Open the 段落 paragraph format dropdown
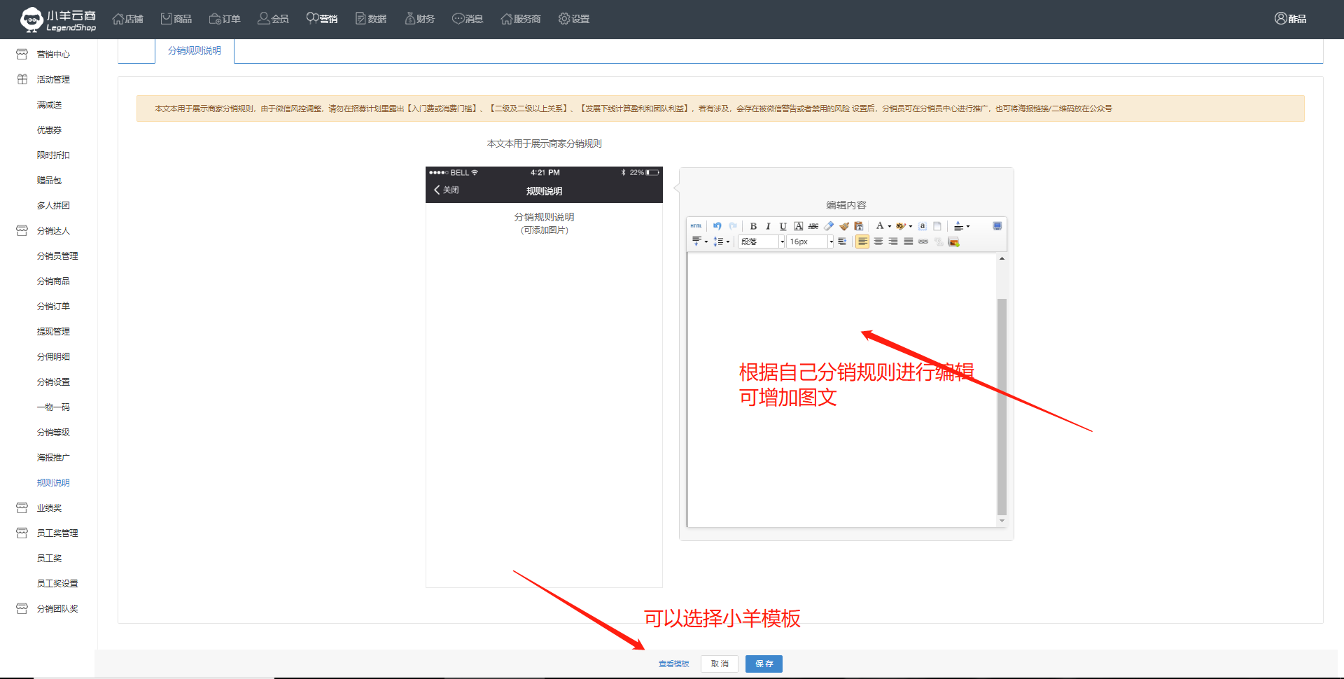1344x679 pixels. click(762, 241)
